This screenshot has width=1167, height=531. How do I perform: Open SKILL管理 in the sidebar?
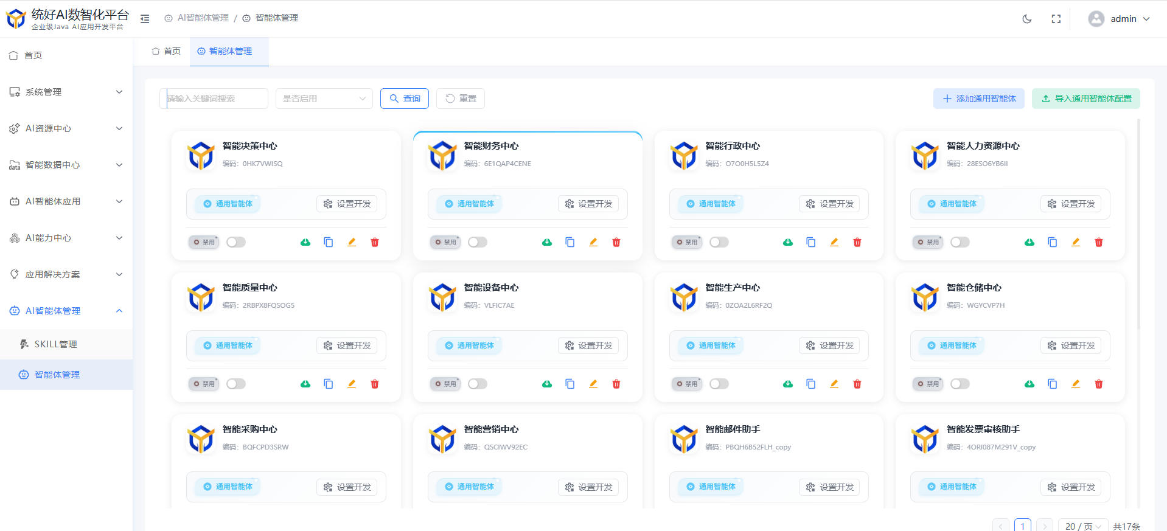coord(66,344)
